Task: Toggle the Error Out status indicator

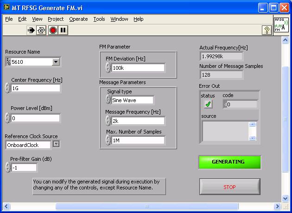Action: pos(209,104)
